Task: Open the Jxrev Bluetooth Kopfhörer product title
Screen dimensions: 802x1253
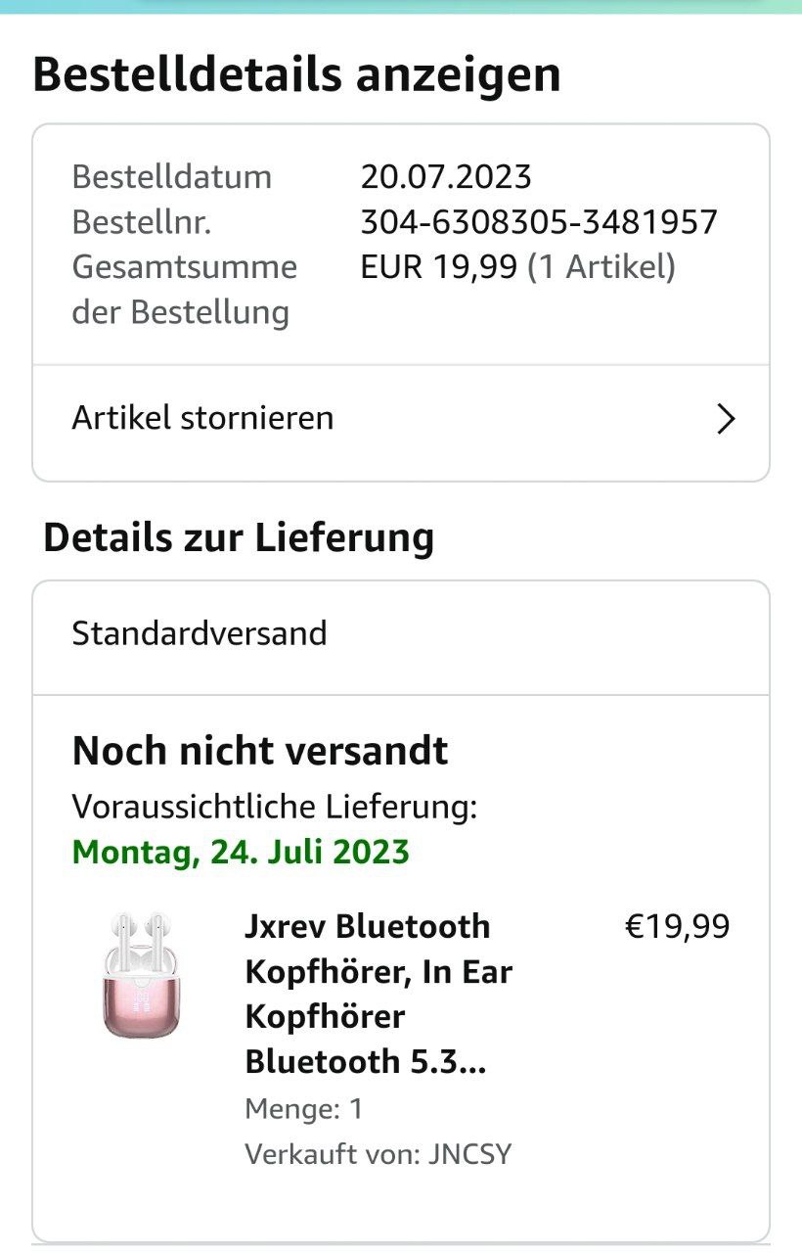Action: click(379, 994)
